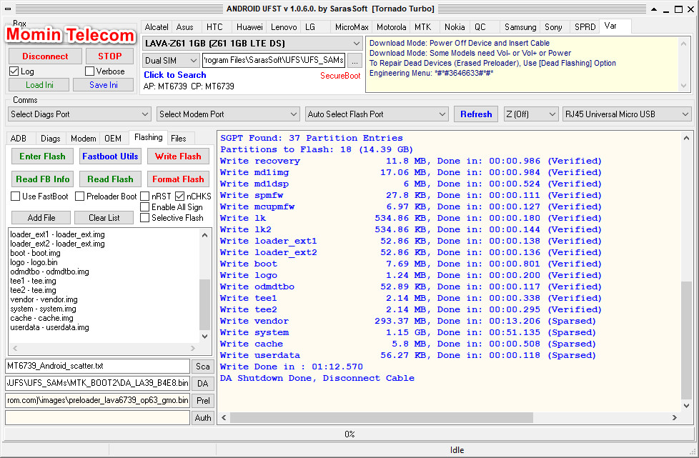Image resolution: width=699 pixels, height=458 pixels.
Task: Open the Select Modem Port dropdown
Action: (228, 114)
